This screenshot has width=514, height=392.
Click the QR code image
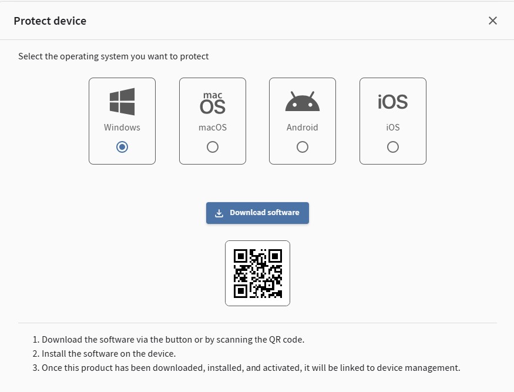tap(257, 273)
